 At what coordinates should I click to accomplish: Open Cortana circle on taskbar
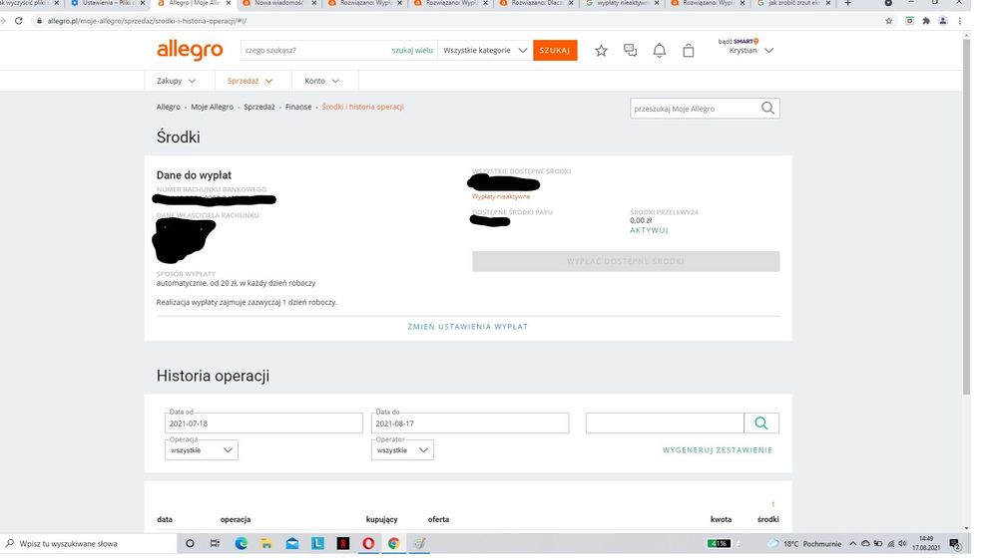(x=190, y=543)
